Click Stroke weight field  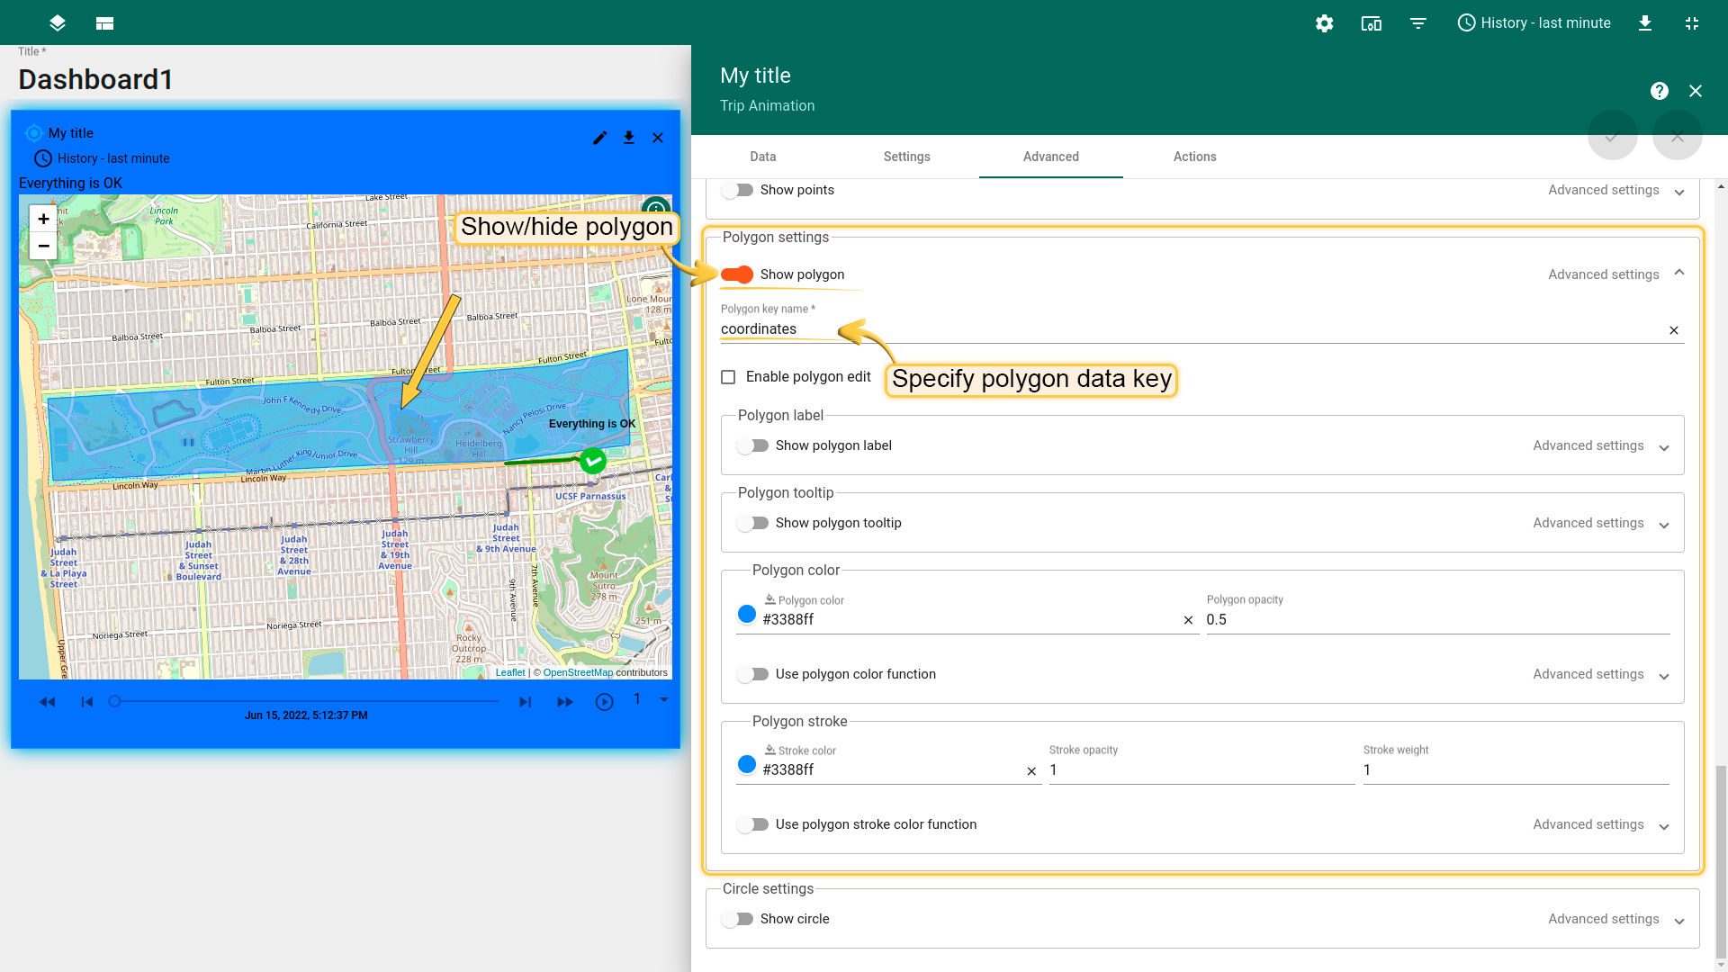click(x=1516, y=770)
